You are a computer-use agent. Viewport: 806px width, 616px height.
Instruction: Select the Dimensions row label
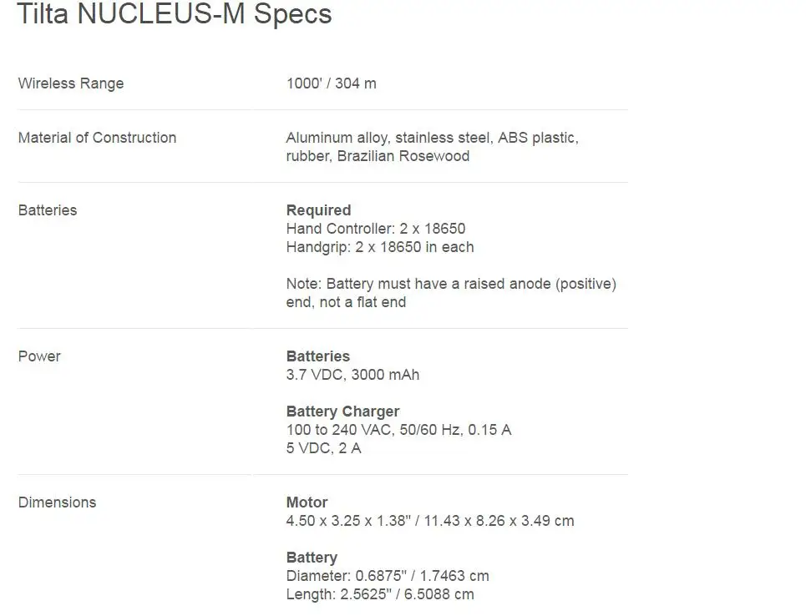point(57,502)
